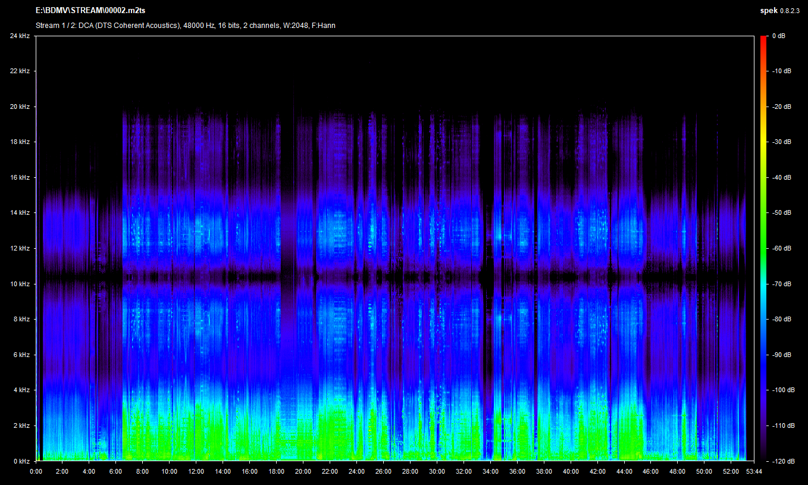
Task: Click the 20:00 time axis marker
Action: (303, 471)
